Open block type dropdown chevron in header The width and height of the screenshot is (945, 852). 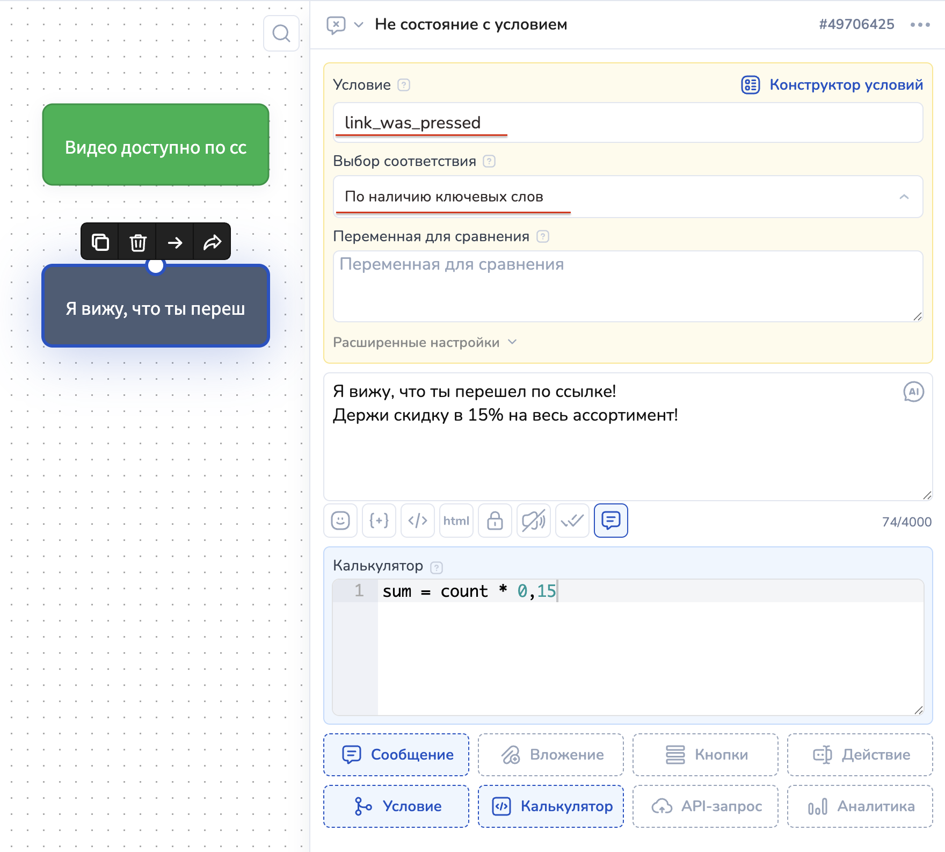359,25
